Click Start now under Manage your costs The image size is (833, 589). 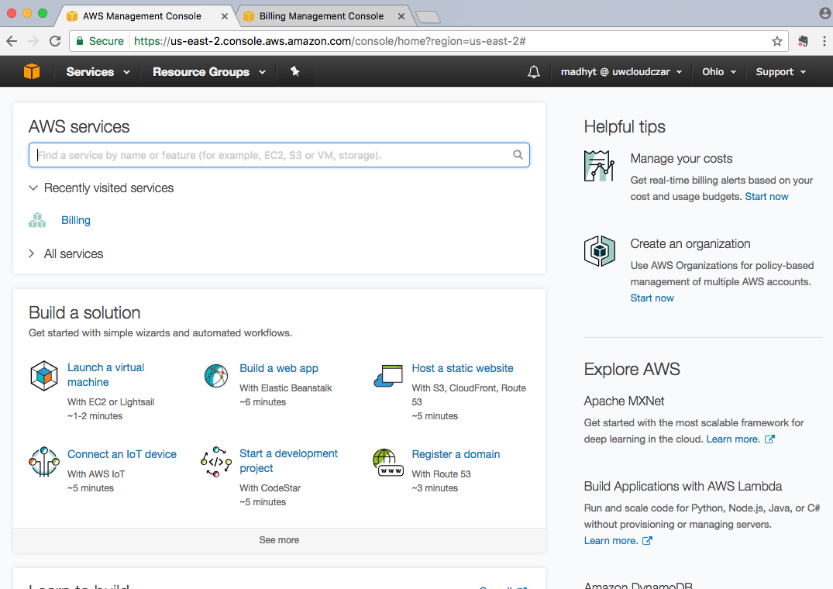pos(766,197)
